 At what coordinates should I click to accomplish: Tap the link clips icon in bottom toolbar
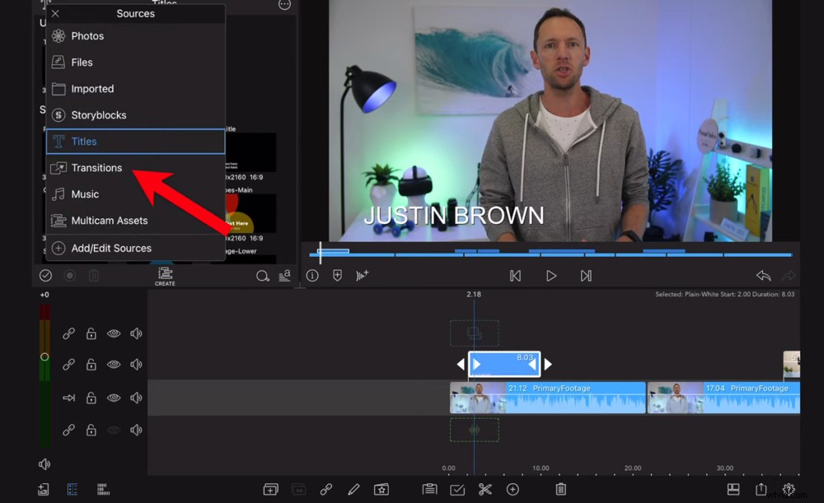[325, 489]
